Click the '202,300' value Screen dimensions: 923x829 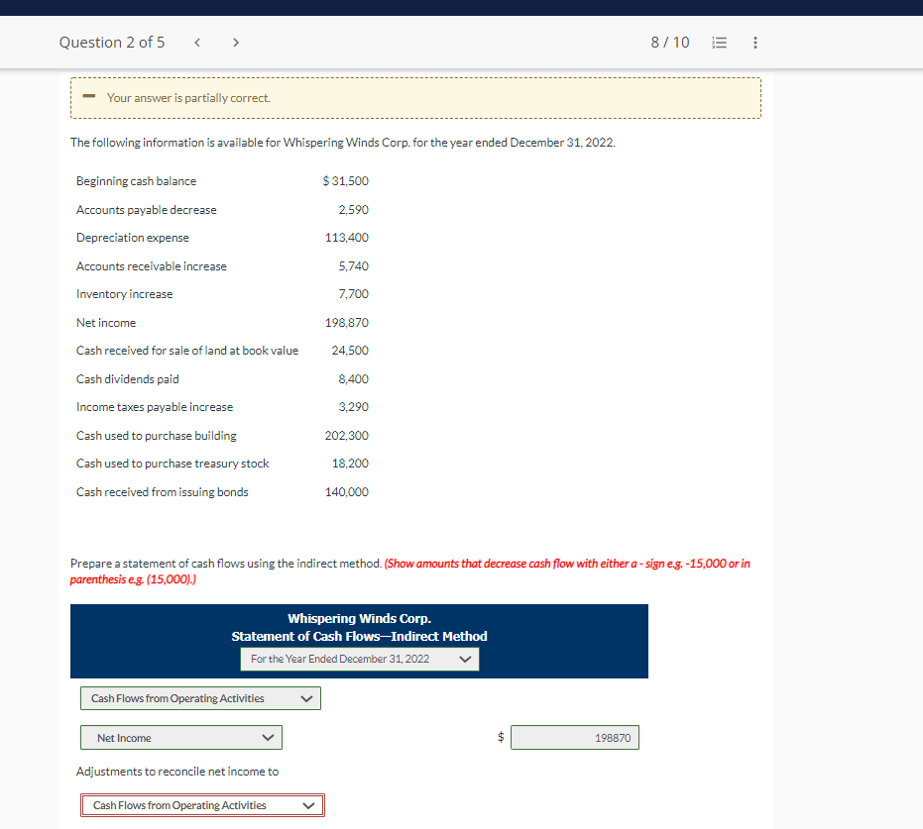pyautogui.click(x=347, y=436)
